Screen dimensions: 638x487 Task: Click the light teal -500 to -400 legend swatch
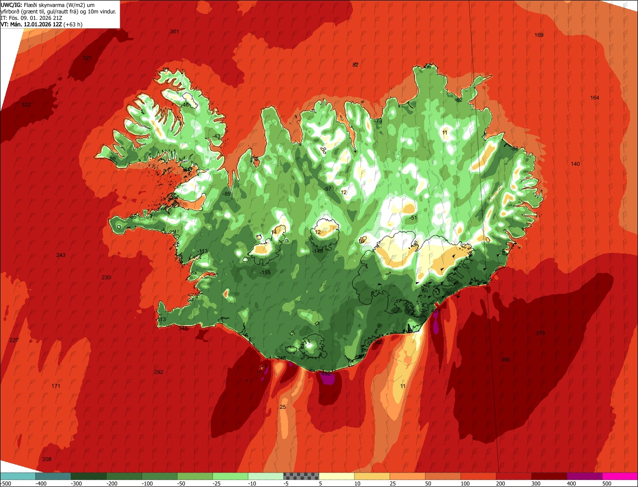click(x=18, y=477)
